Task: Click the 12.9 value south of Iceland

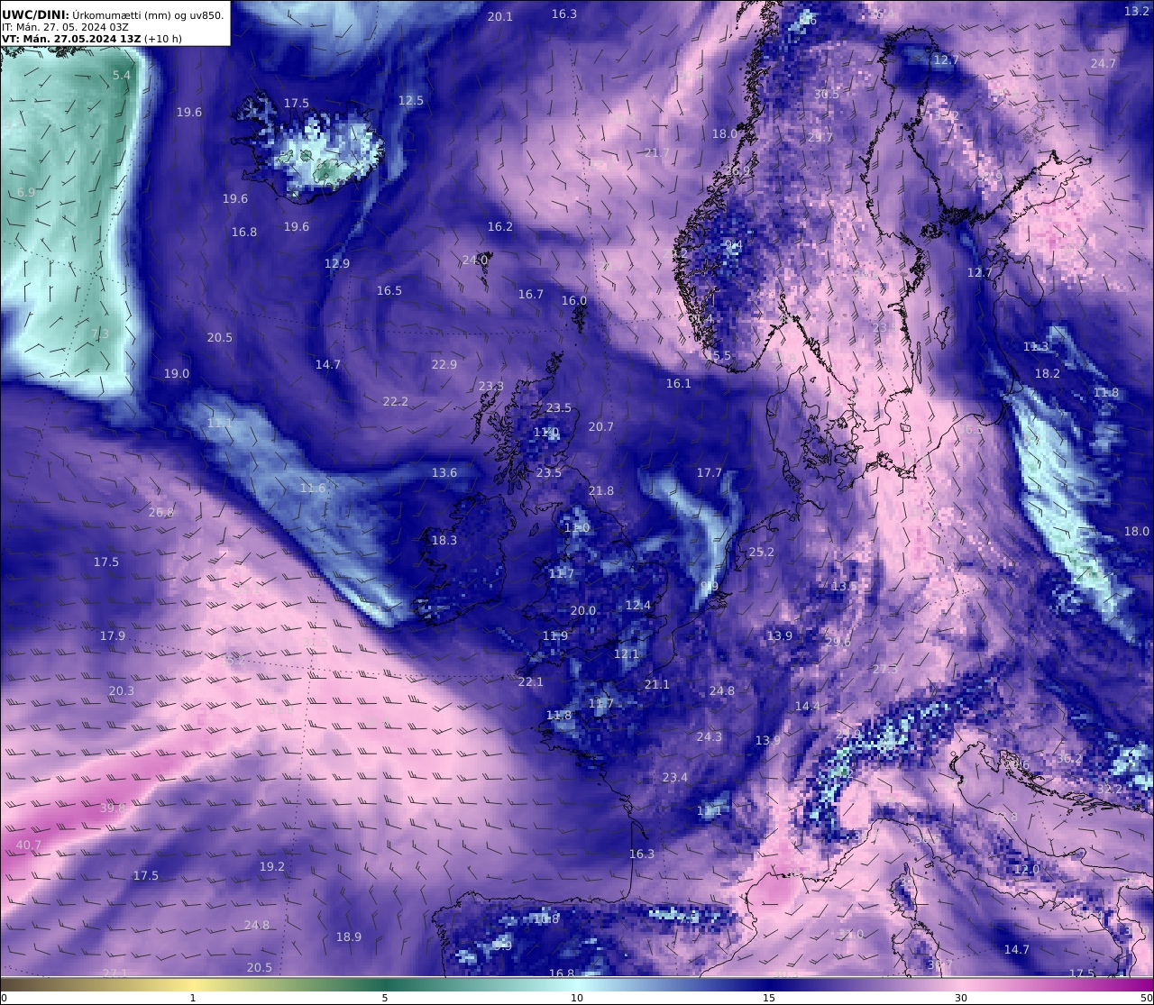Action: [337, 264]
